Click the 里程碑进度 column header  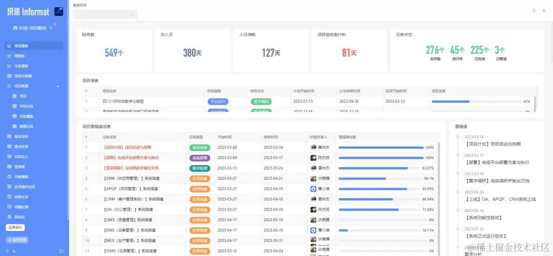click(347, 137)
